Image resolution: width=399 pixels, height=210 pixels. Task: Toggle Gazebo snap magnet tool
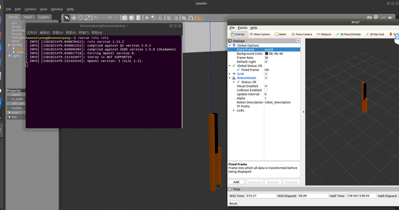click(191, 18)
